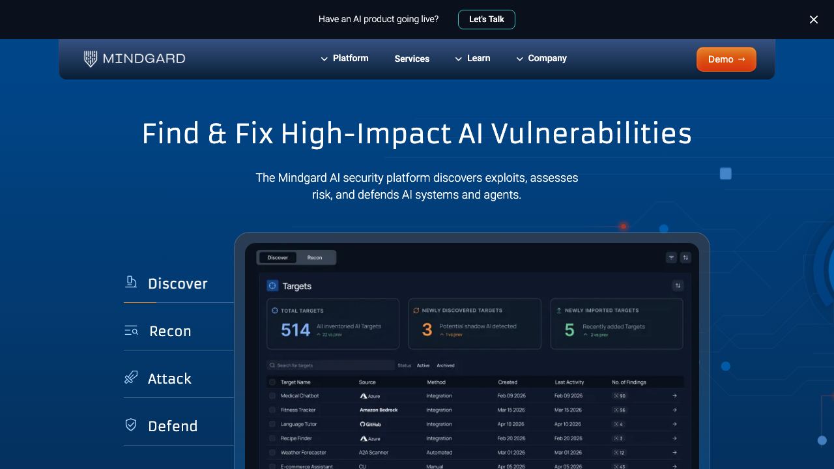Click the Newly Discovered Targets count 3
Viewport: 834px width, 469px height.
[427, 330]
